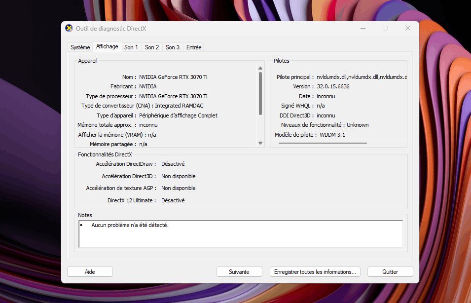The width and height of the screenshot is (471, 303).
Task: Click the Appareil vertical scrollbar thumb
Action: click(x=260, y=93)
